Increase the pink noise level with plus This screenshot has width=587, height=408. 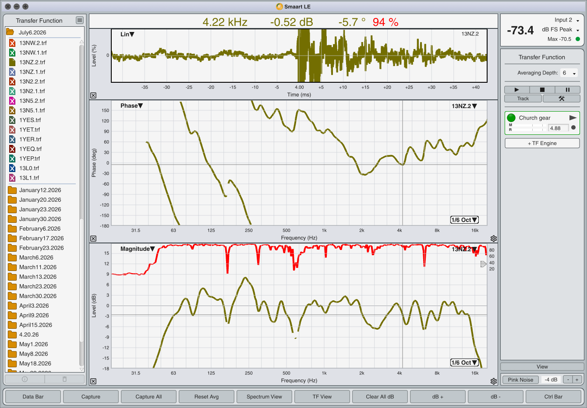(x=577, y=380)
